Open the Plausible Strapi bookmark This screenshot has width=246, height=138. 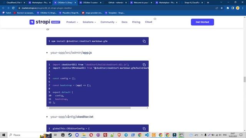click(x=69, y=13)
